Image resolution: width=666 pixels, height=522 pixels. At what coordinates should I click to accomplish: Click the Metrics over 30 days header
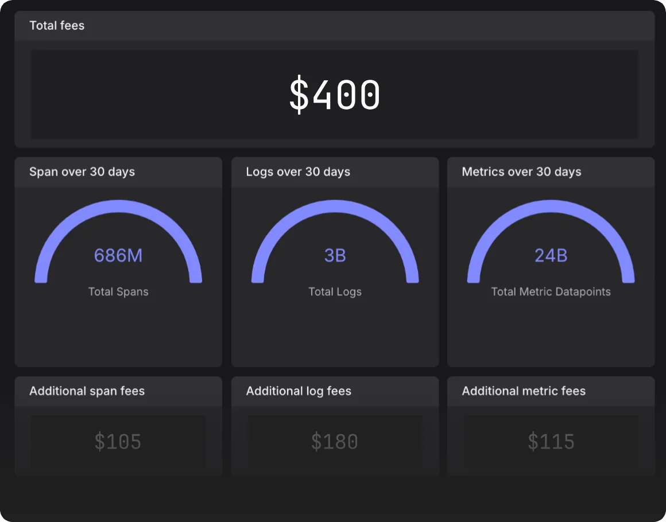click(x=521, y=172)
